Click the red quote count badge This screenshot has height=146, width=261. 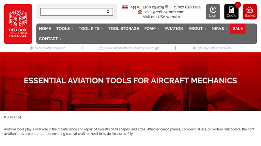pos(238,5)
